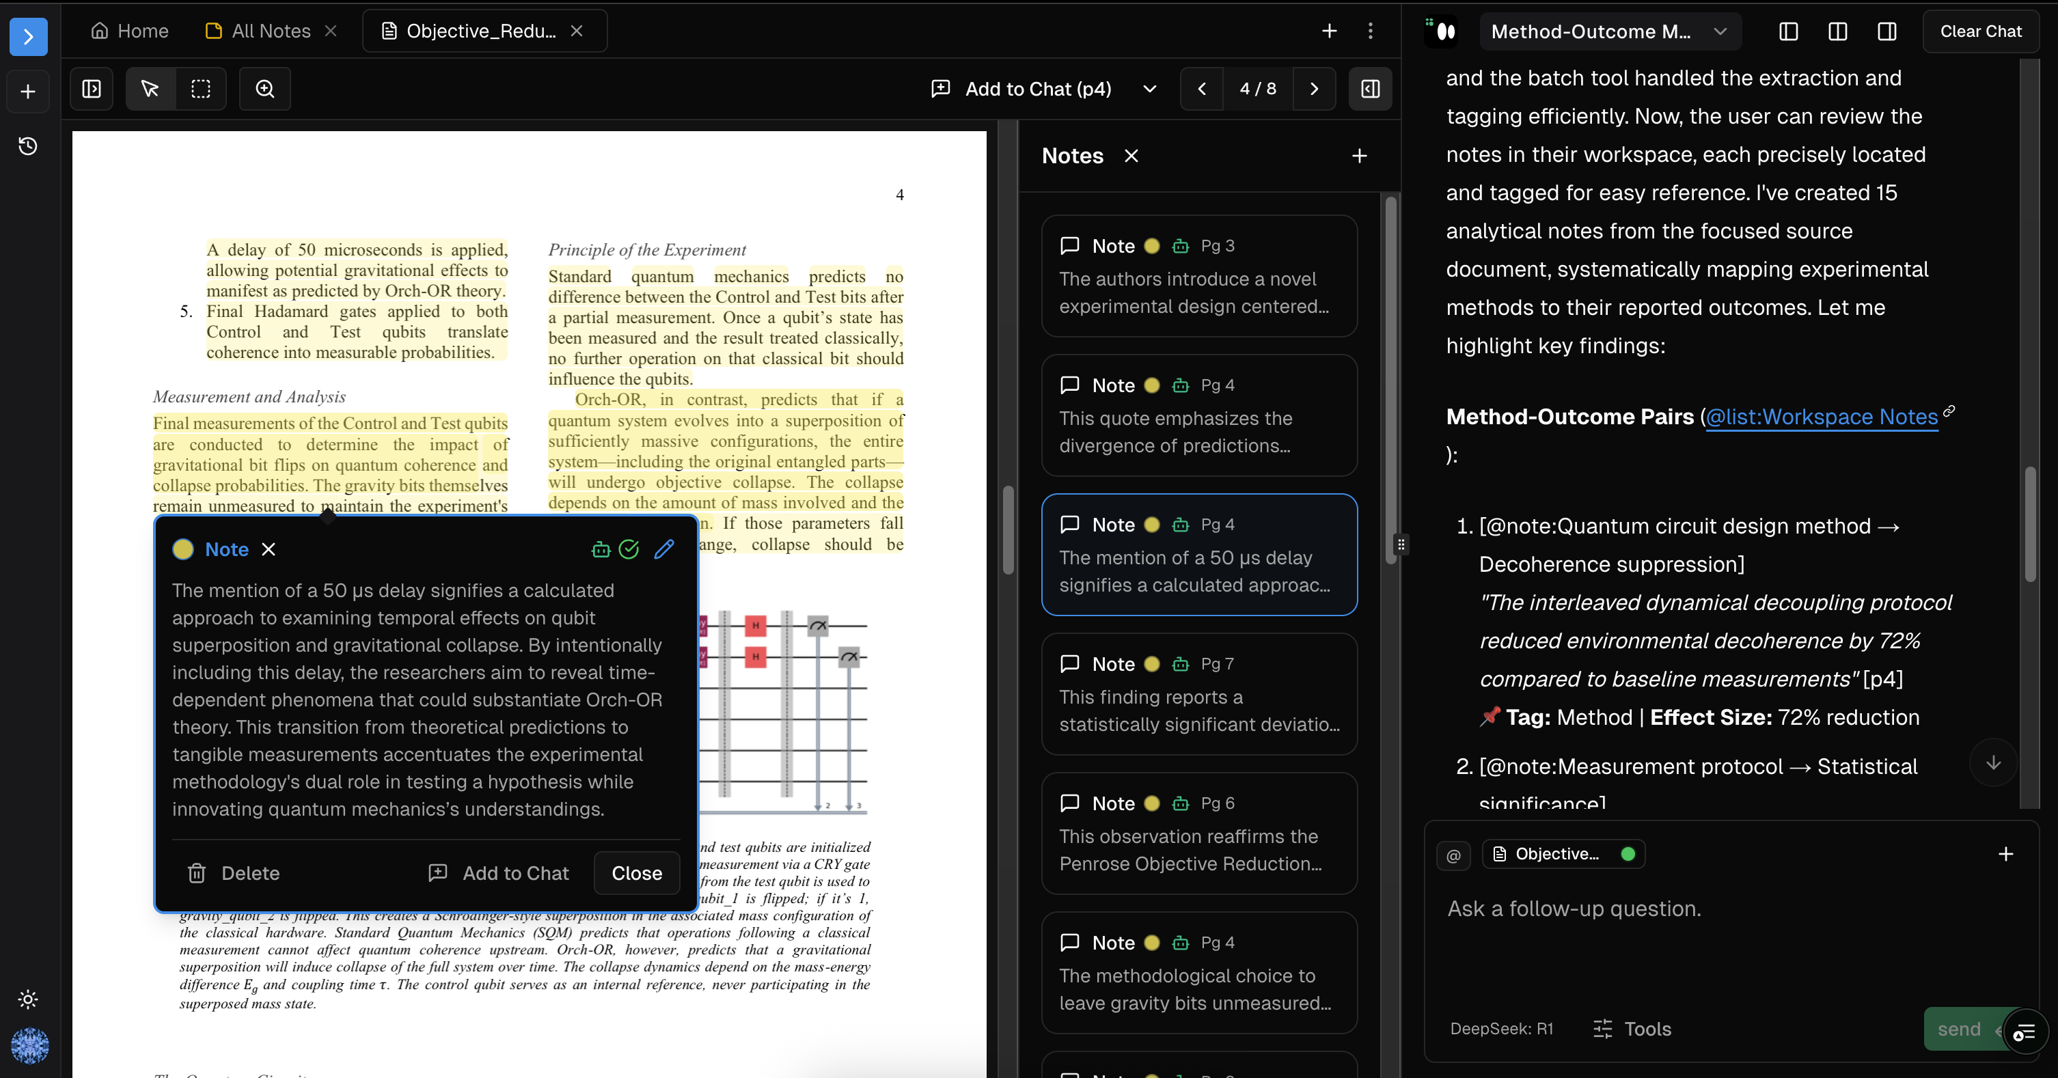Screen dimensions: 2058x1078
Task: Edit the note with pencil icon
Action: pos(664,549)
